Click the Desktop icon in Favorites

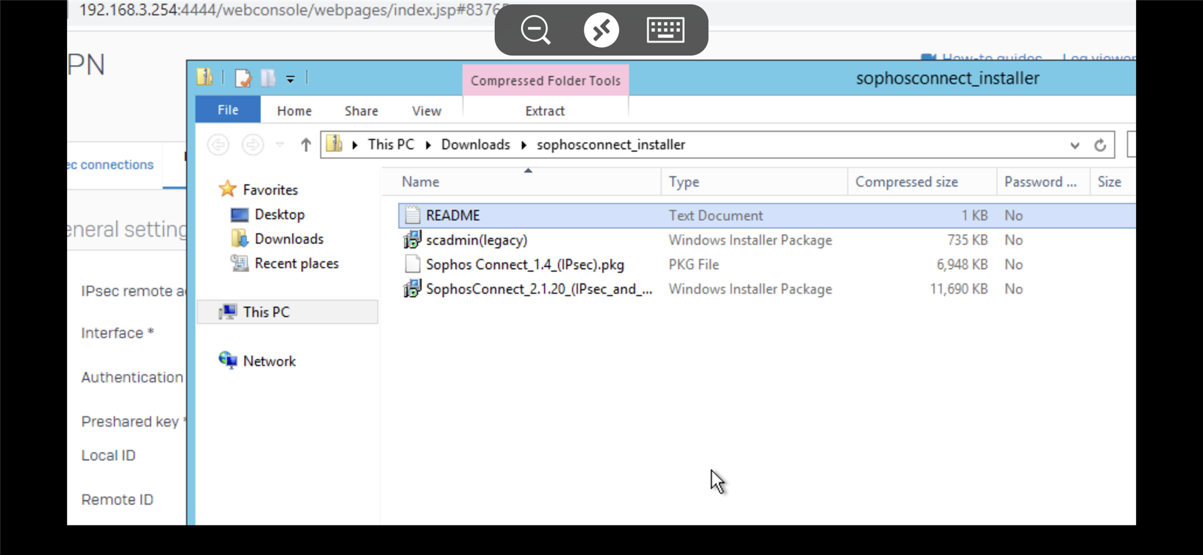(x=239, y=215)
